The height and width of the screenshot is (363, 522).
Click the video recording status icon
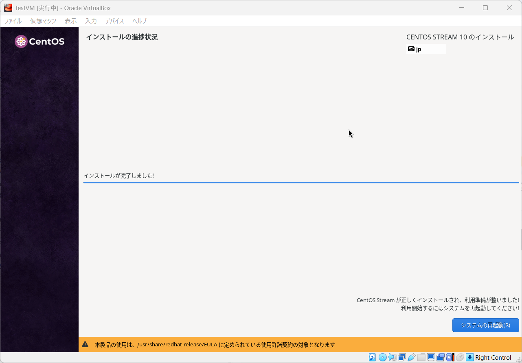pos(440,357)
